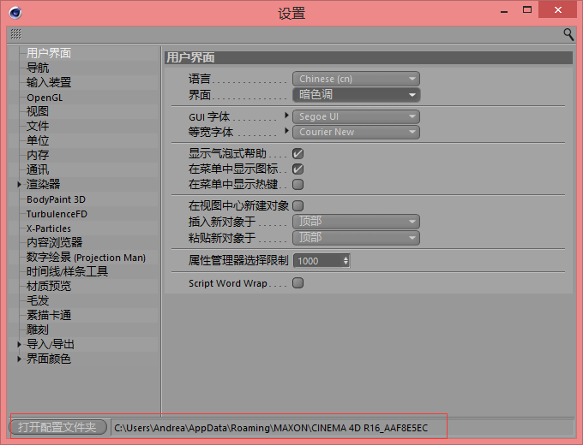Image resolution: width=583 pixels, height=445 pixels.
Task: Select 毛发 in the tree
Action: pyautogui.click(x=38, y=300)
